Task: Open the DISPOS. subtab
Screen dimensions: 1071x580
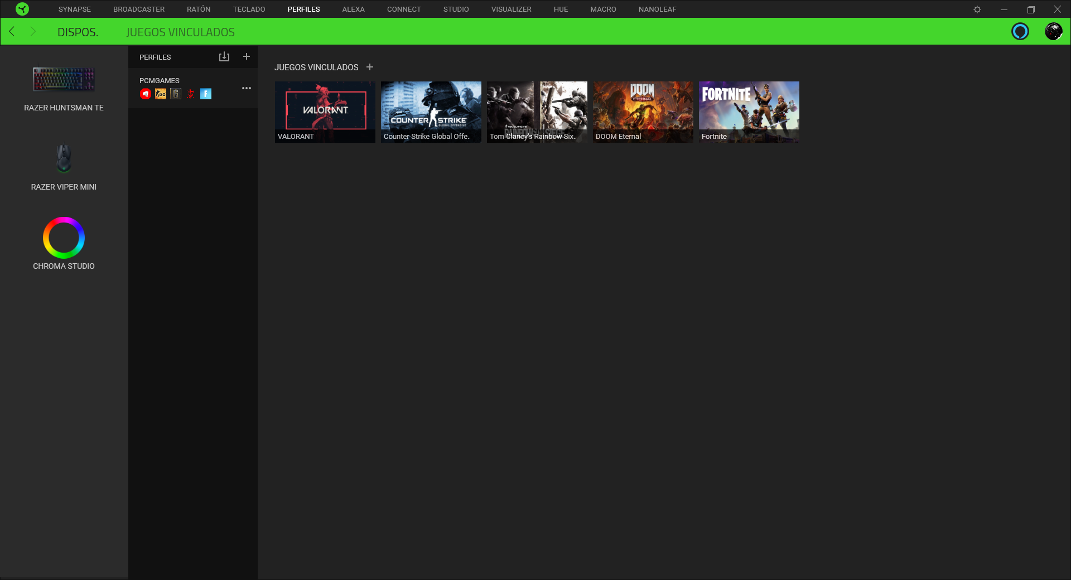Action: [78, 32]
